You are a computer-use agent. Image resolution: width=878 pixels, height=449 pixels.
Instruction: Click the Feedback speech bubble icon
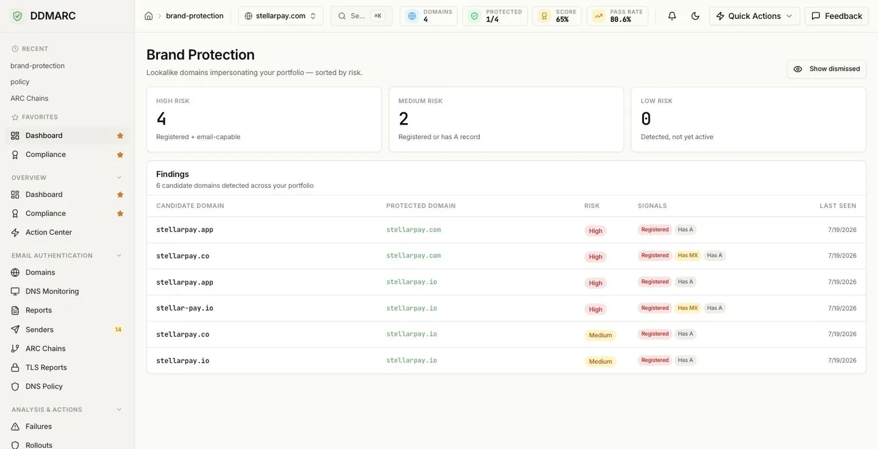click(816, 16)
